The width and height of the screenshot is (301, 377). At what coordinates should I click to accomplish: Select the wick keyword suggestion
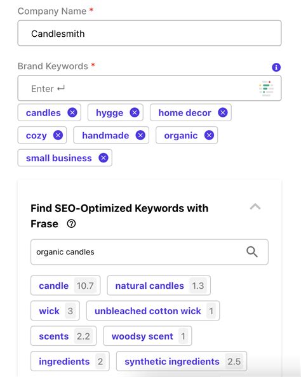pos(55,310)
